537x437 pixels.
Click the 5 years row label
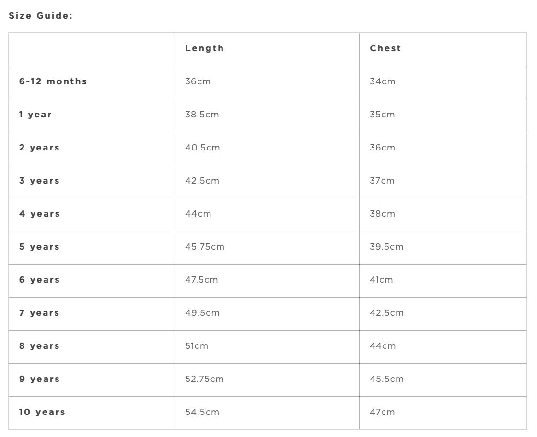click(x=39, y=247)
